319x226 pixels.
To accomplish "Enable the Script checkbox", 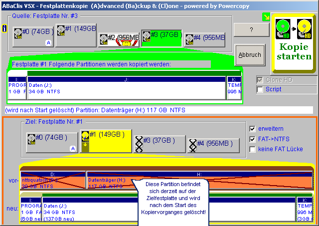I will click(260, 89).
